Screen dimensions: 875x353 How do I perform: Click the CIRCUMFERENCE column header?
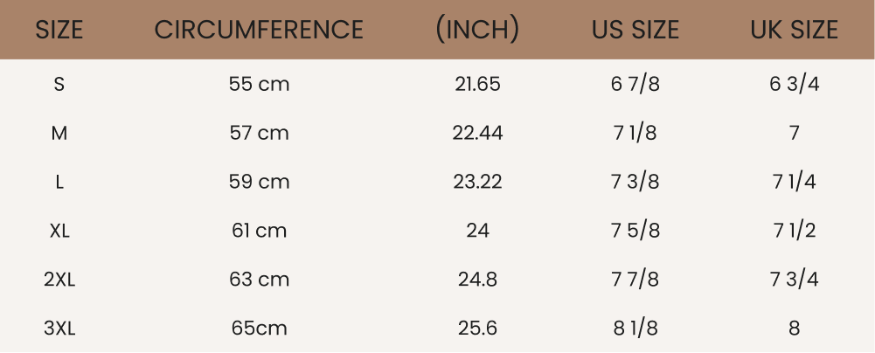coord(259,30)
